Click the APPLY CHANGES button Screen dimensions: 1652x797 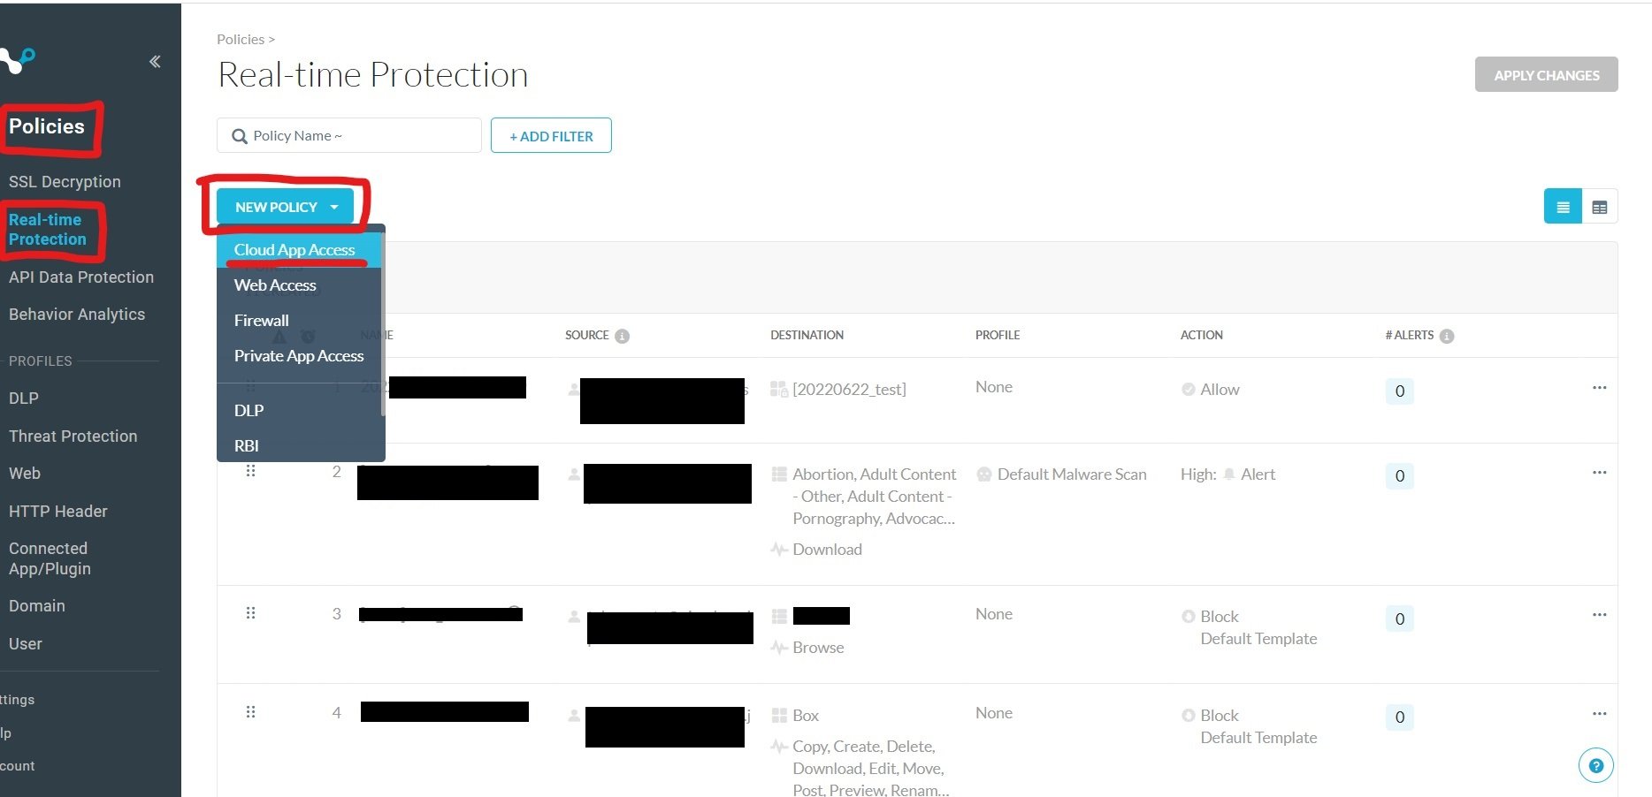click(x=1546, y=75)
